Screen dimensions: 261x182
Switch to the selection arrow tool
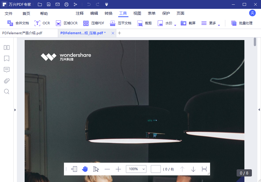[x=96, y=169]
